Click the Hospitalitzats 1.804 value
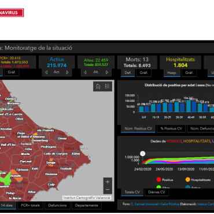 (180, 65)
